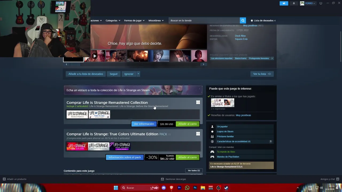Click the blue megaphone announcements icon

click(x=284, y=3)
